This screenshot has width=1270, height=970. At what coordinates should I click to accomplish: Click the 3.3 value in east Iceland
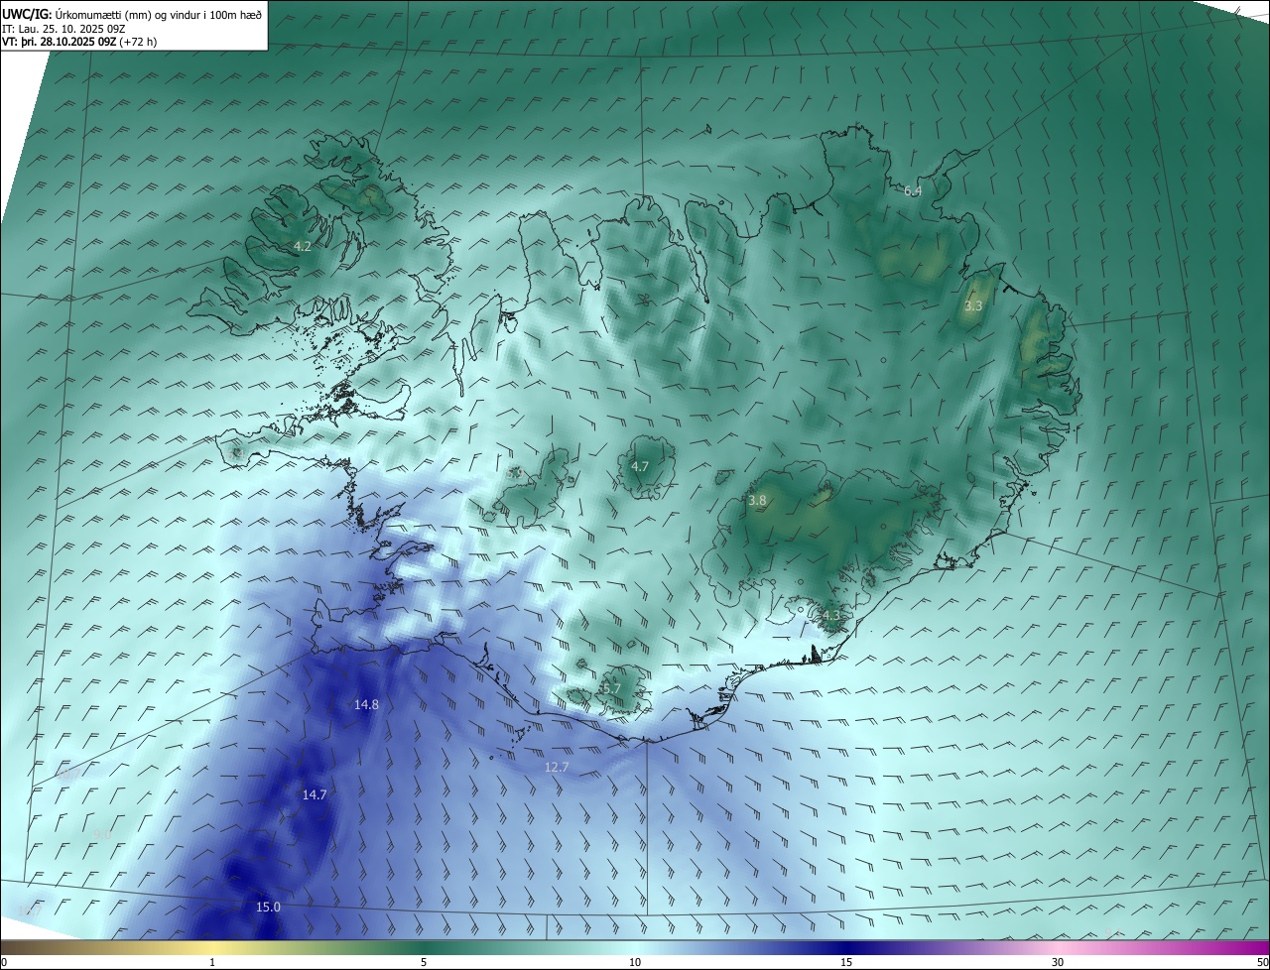click(x=973, y=305)
